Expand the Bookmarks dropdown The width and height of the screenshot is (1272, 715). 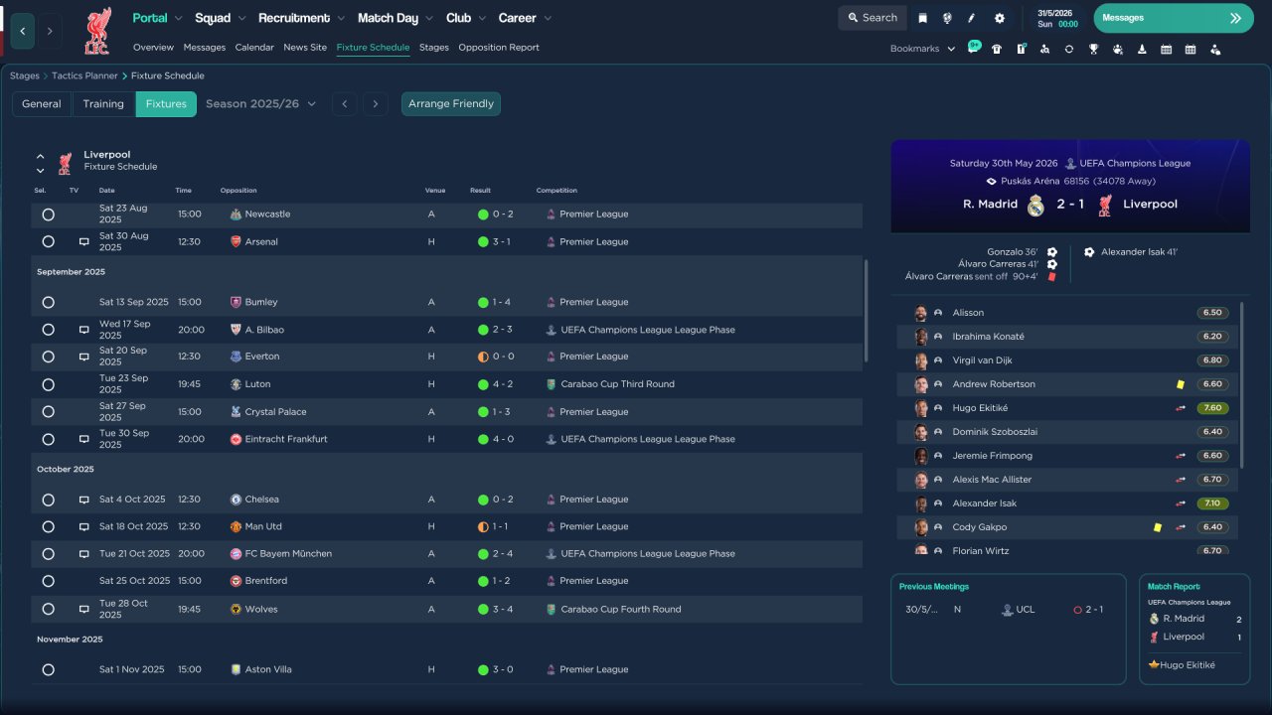pyautogui.click(x=922, y=49)
